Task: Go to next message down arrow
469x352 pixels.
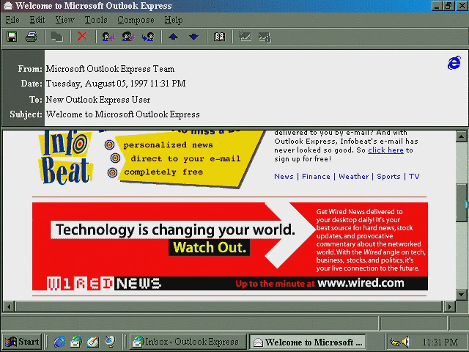Action: pos(193,37)
